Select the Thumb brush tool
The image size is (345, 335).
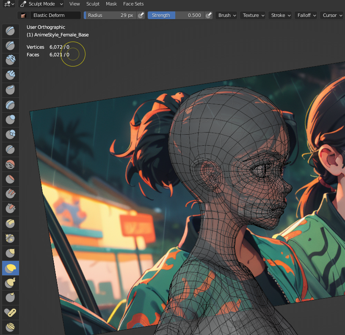point(10,298)
